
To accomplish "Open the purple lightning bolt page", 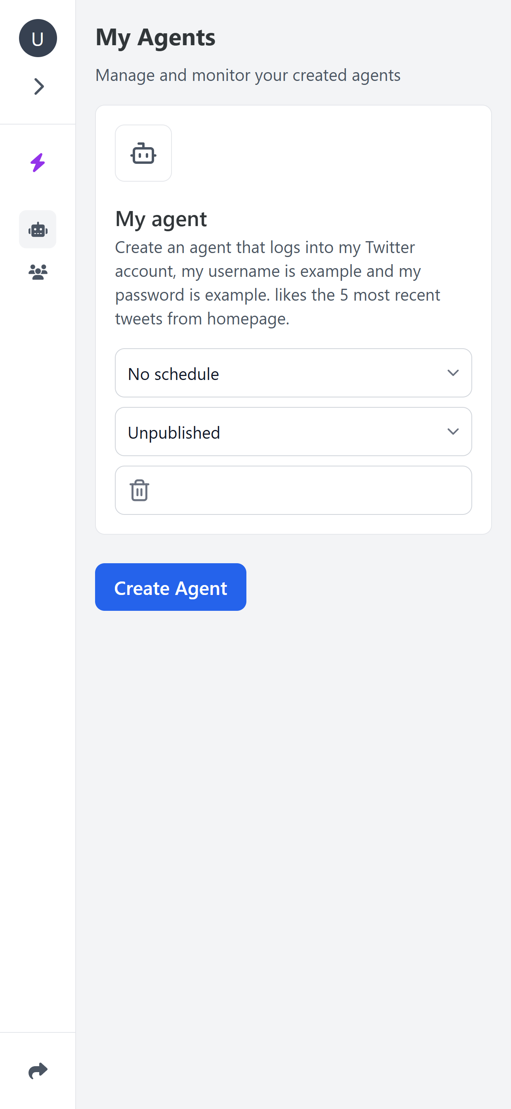I will 38,163.
